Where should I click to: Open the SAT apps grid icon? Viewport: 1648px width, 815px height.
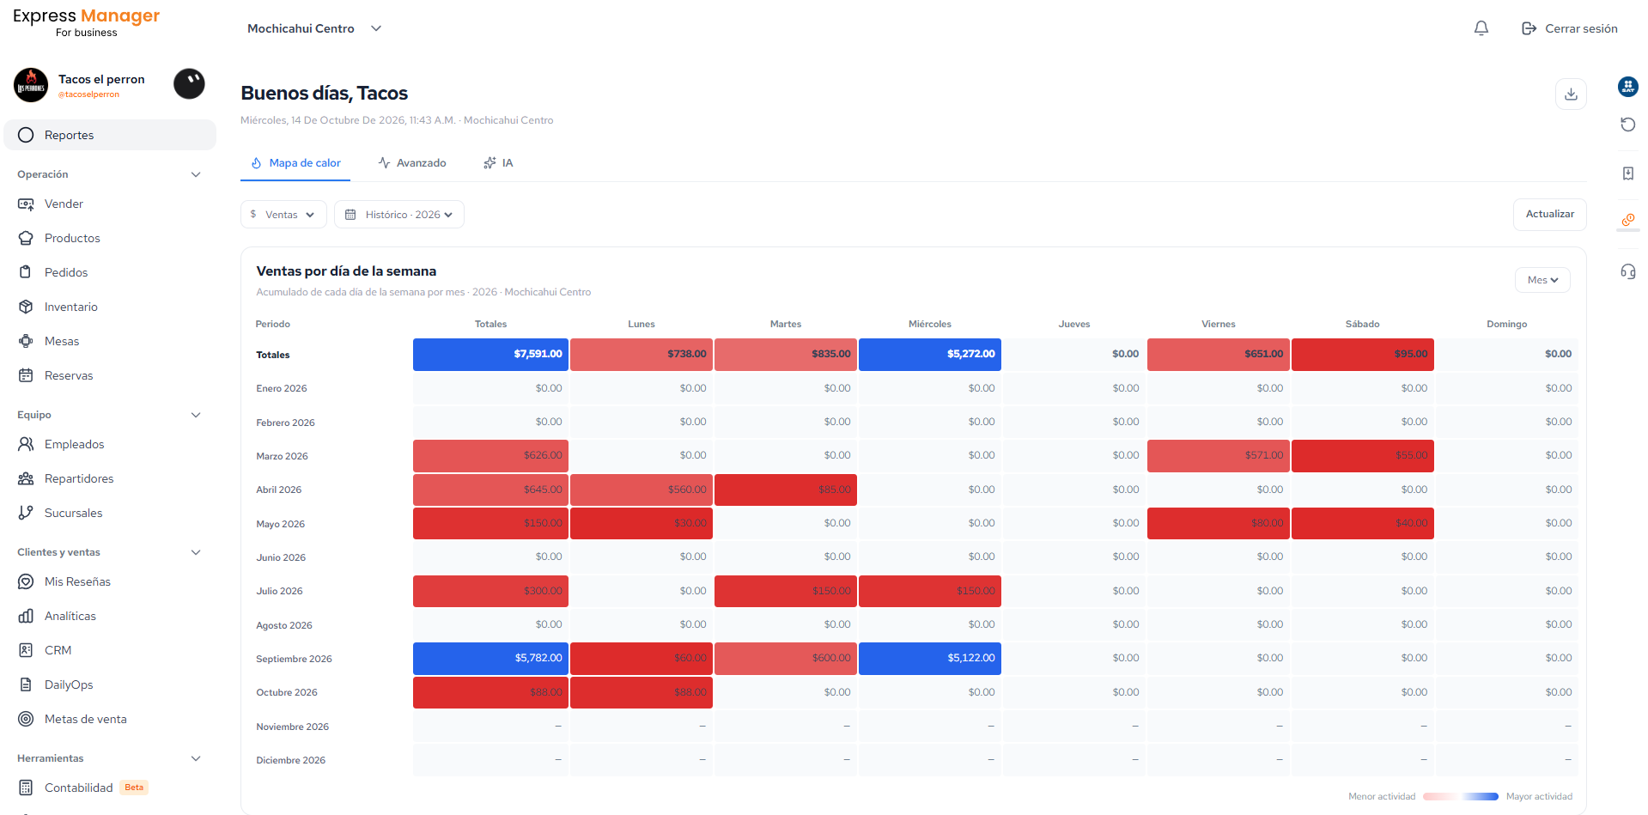coord(1627,86)
